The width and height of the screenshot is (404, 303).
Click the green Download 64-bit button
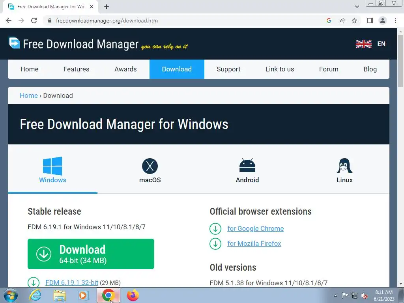click(91, 254)
